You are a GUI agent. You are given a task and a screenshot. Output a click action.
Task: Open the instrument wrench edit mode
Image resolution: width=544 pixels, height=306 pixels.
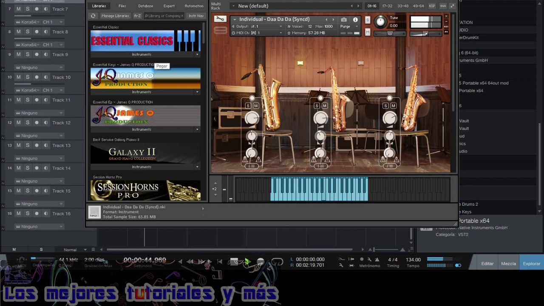[220, 19]
